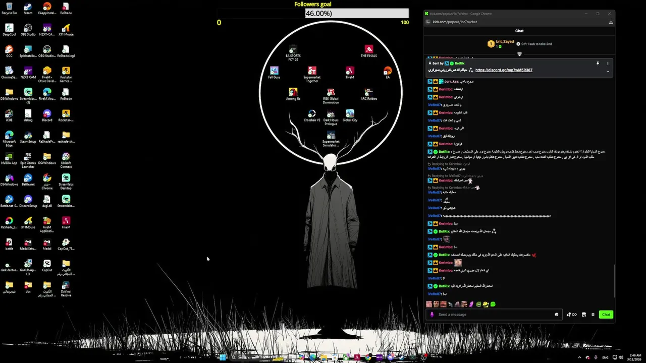Image resolution: width=646 pixels, height=363 pixels.
Task: Open the Kick chat shop icon
Action: (583, 315)
